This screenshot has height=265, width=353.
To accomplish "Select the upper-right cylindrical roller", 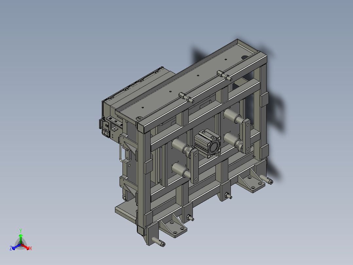I will click(x=232, y=115).
